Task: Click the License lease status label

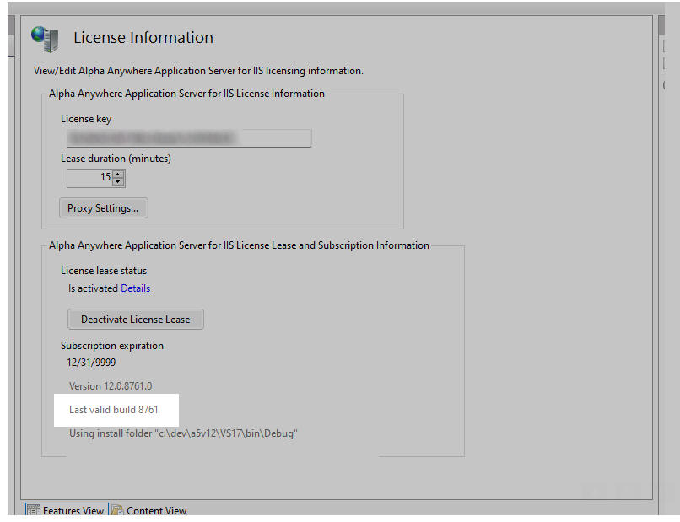Action: [104, 271]
